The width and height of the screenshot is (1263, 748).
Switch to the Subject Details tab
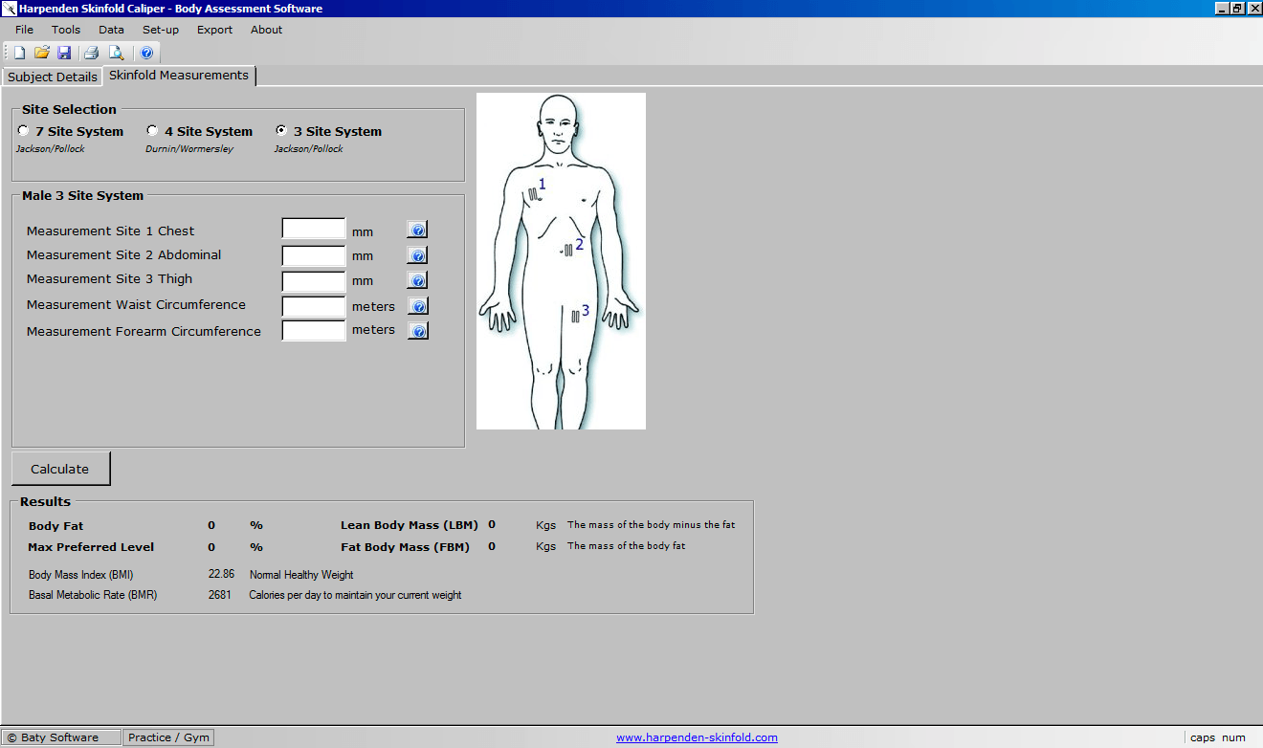[x=53, y=77]
